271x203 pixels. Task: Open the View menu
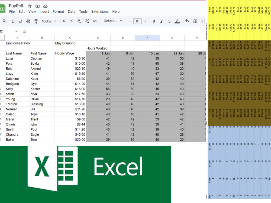(32, 12)
